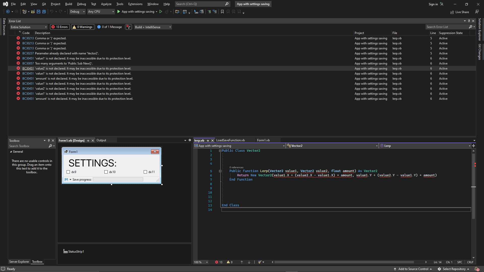Collapse the Vector2 class region
Image resolution: width=484 pixels, height=272 pixels.
220,151
